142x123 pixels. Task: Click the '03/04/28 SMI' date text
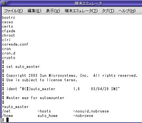click(105, 89)
